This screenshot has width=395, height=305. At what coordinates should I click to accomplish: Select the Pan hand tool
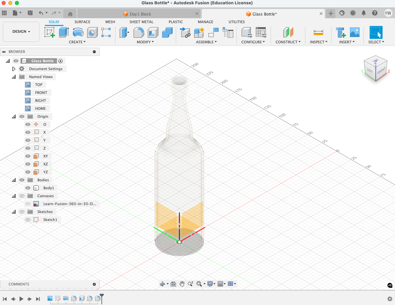point(182,284)
